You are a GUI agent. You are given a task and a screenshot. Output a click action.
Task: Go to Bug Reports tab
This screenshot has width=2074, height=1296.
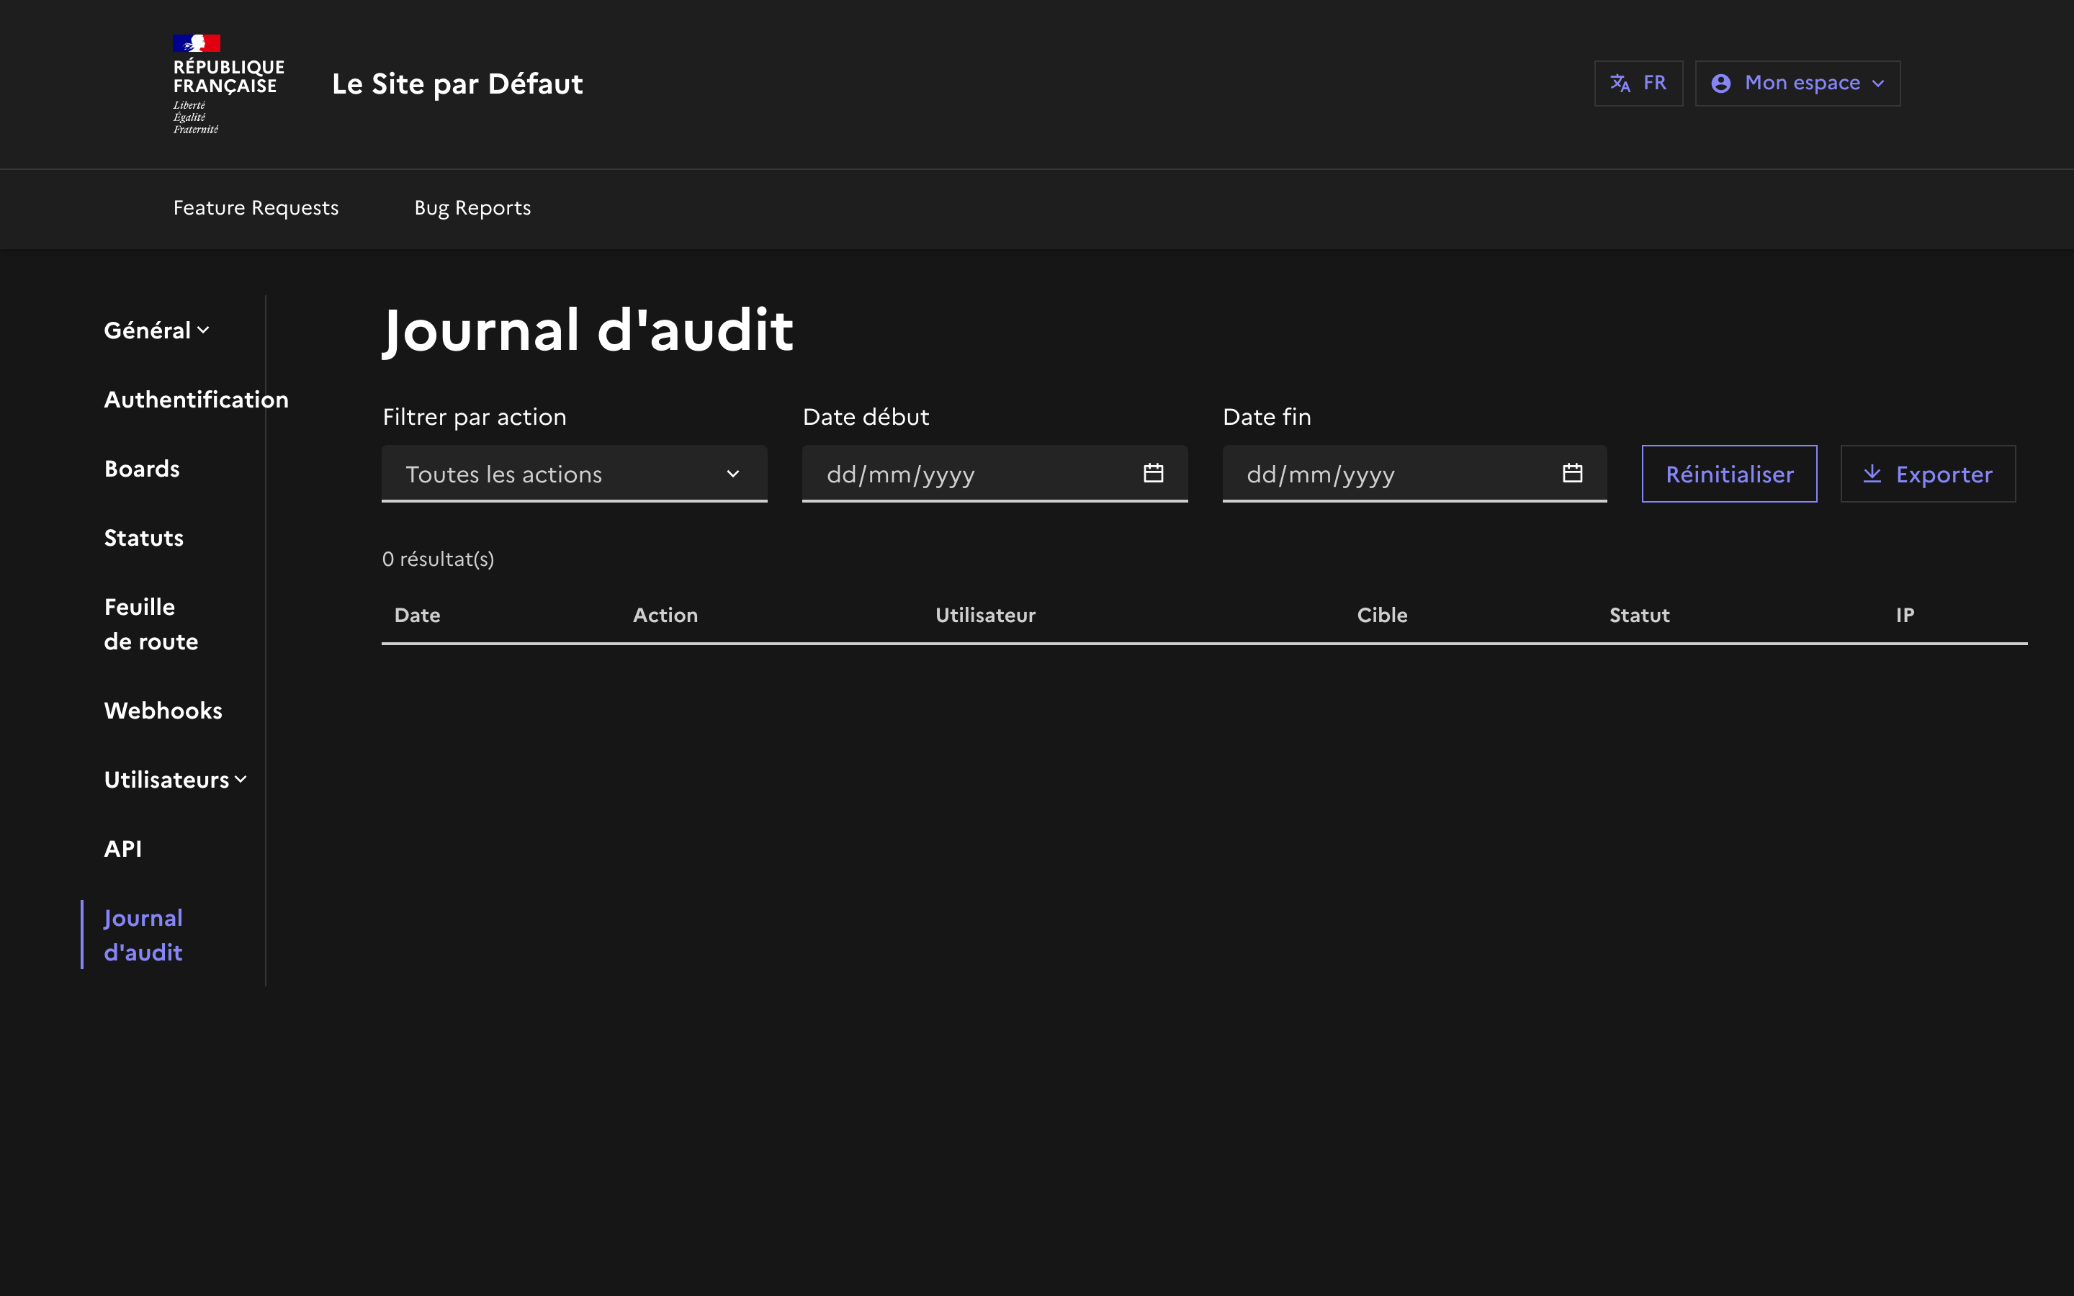(472, 208)
